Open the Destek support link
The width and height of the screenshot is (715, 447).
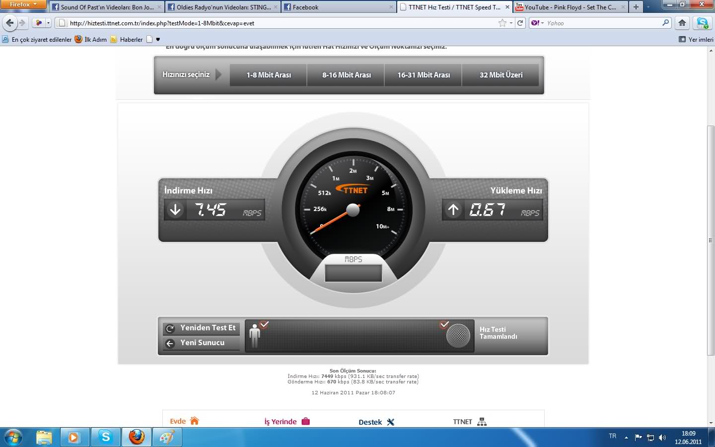tap(376, 422)
